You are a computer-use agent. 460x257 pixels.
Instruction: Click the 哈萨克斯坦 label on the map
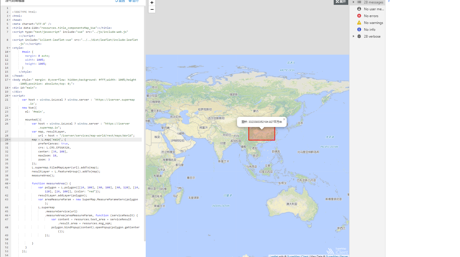(205, 109)
